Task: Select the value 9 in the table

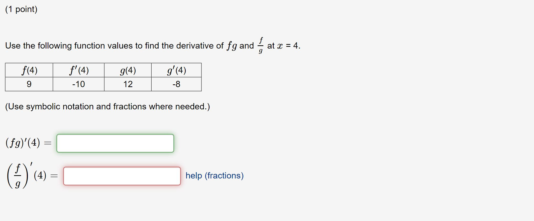Action: tap(29, 84)
